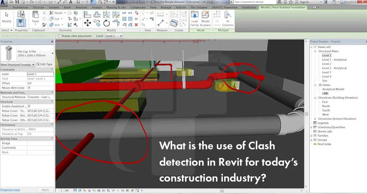This screenshot has height=194, width=367.
Task: Click the Load Family button
Action: click(194, 19)
